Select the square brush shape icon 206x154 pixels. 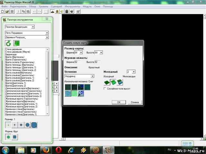15,137
